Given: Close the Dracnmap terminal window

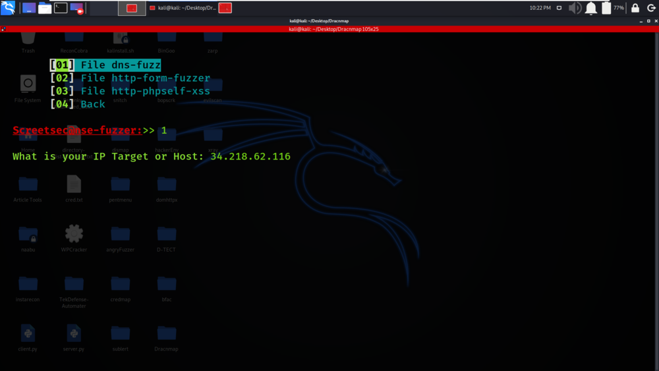Looking at the screenshot, I should click(x=656, y=21).
